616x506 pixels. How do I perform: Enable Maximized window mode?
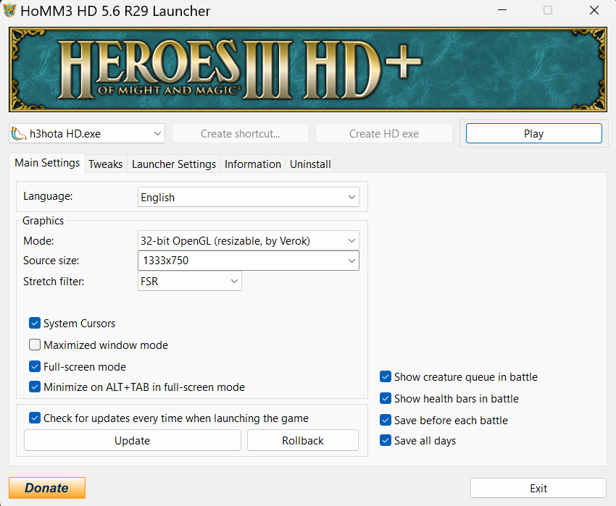(34, 345)
